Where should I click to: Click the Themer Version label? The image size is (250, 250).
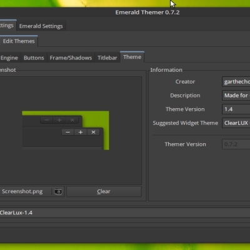coord(185,144)
